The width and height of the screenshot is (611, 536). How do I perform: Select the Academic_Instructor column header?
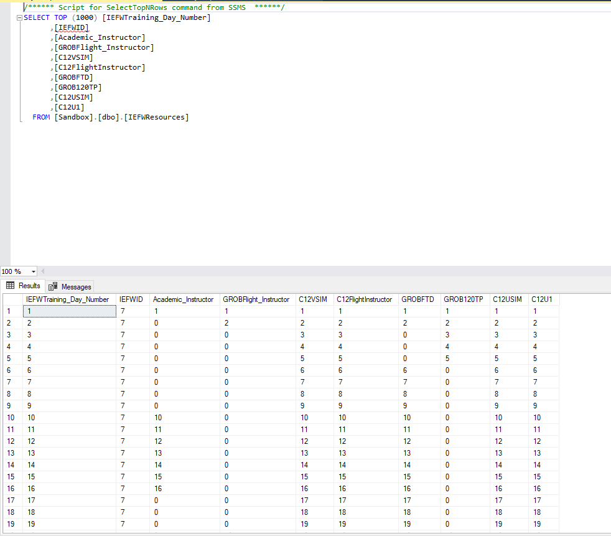point(185,299)
